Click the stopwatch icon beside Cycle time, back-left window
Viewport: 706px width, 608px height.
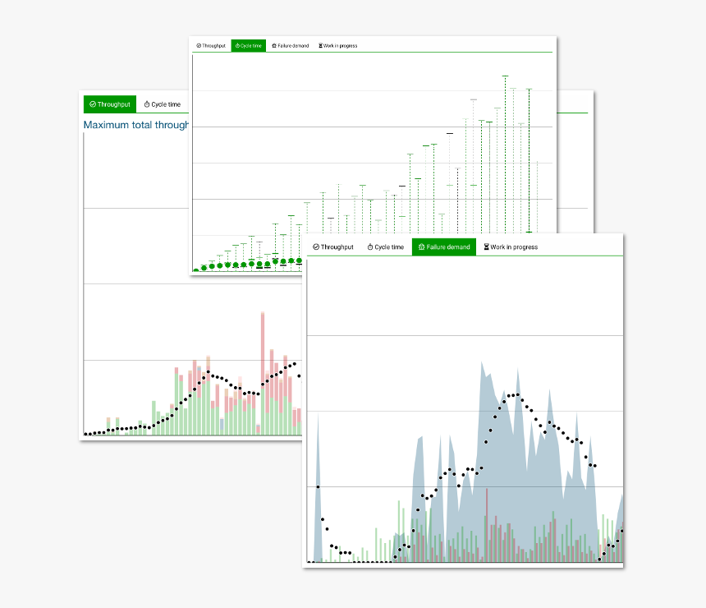click(x=147, y=104)
